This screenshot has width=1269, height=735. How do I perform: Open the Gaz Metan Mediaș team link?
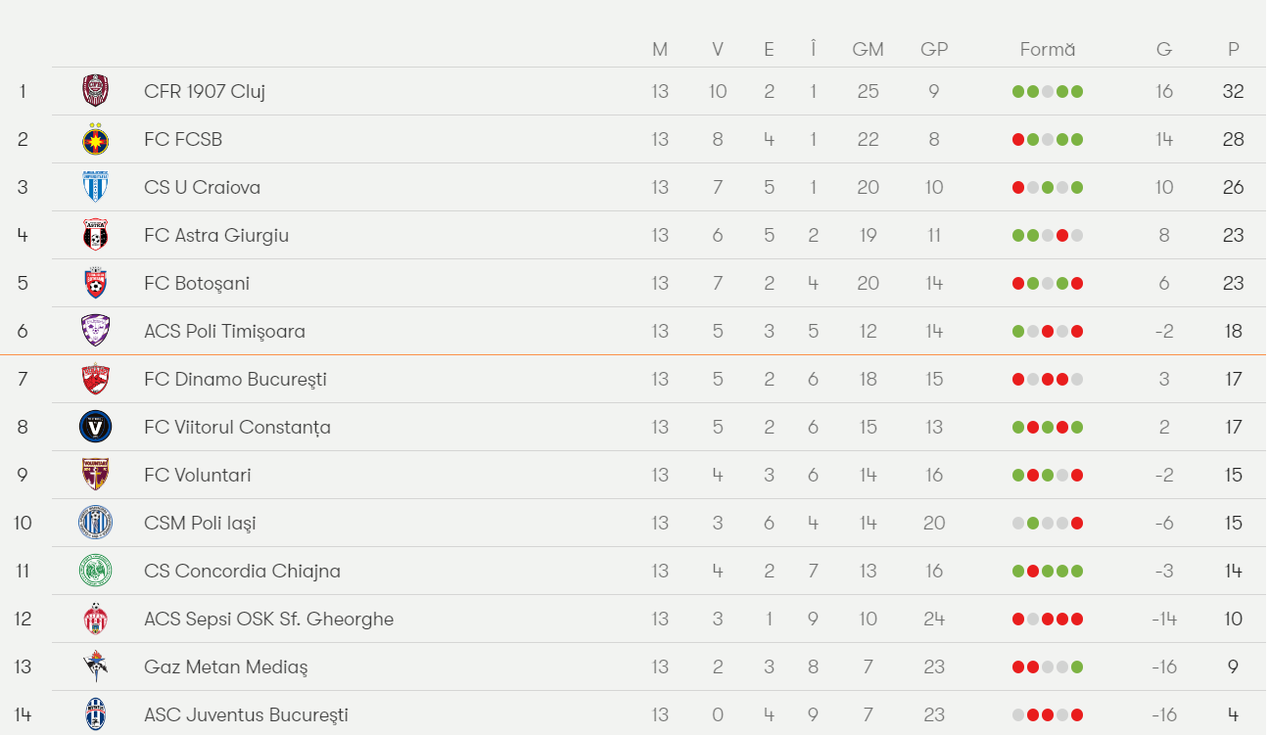[x=225, y=666]
